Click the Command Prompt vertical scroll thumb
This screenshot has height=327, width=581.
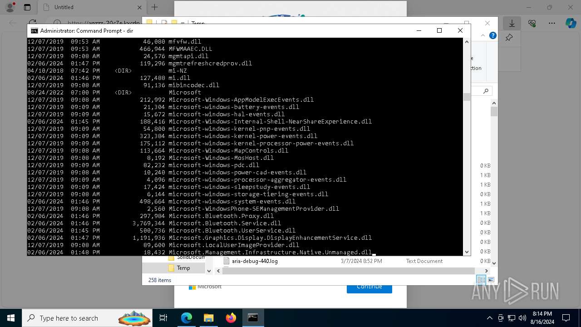pyautogui.click(x=467, y=97)
